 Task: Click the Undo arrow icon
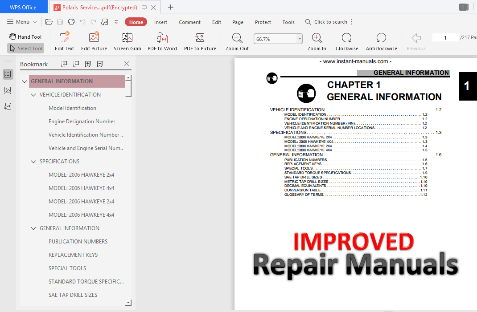82,22
